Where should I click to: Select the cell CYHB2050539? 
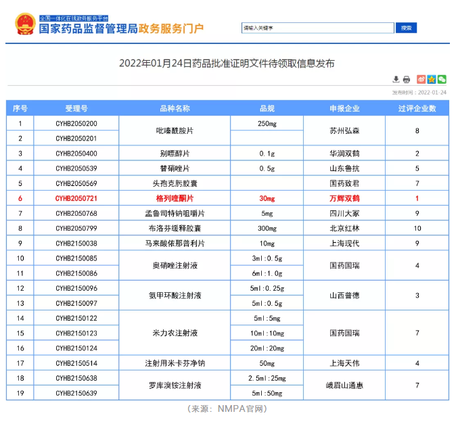click(76, 168)
